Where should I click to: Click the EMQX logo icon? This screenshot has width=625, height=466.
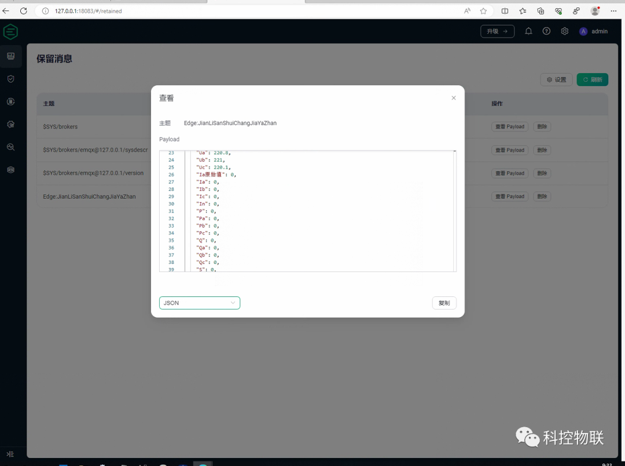10,31
